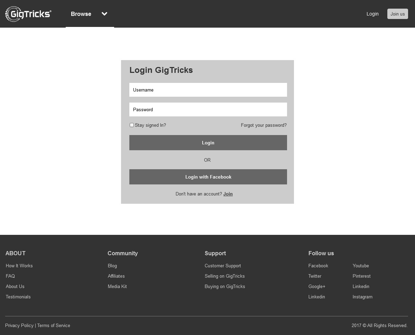Open the Privacy Policy

(19, 325)
